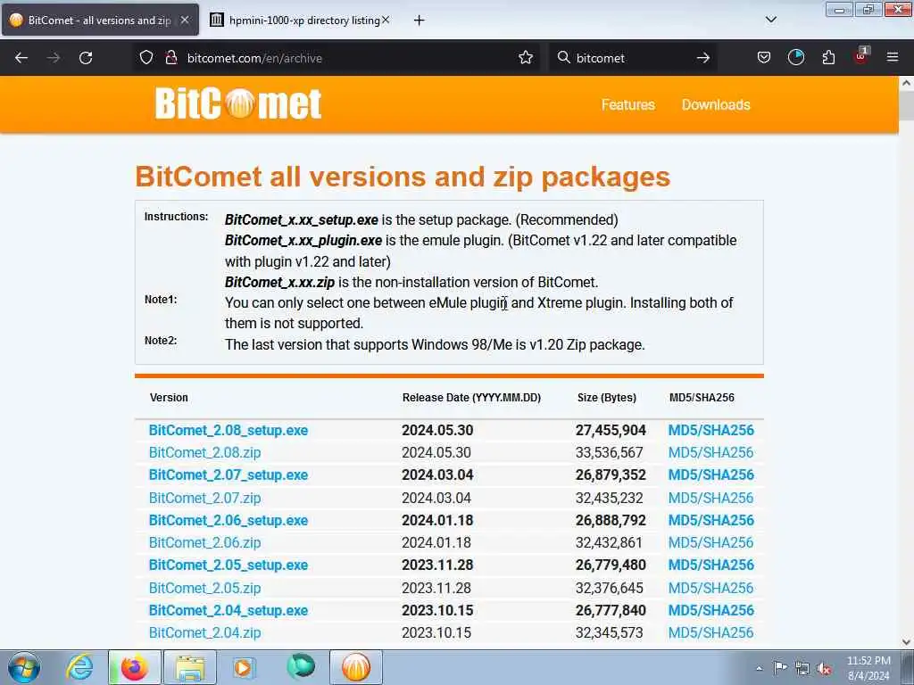Image resolution: width=914 pixels, height=685 pixels.
Task: Open the network tray icon
Action: click(x=802, y=668)
